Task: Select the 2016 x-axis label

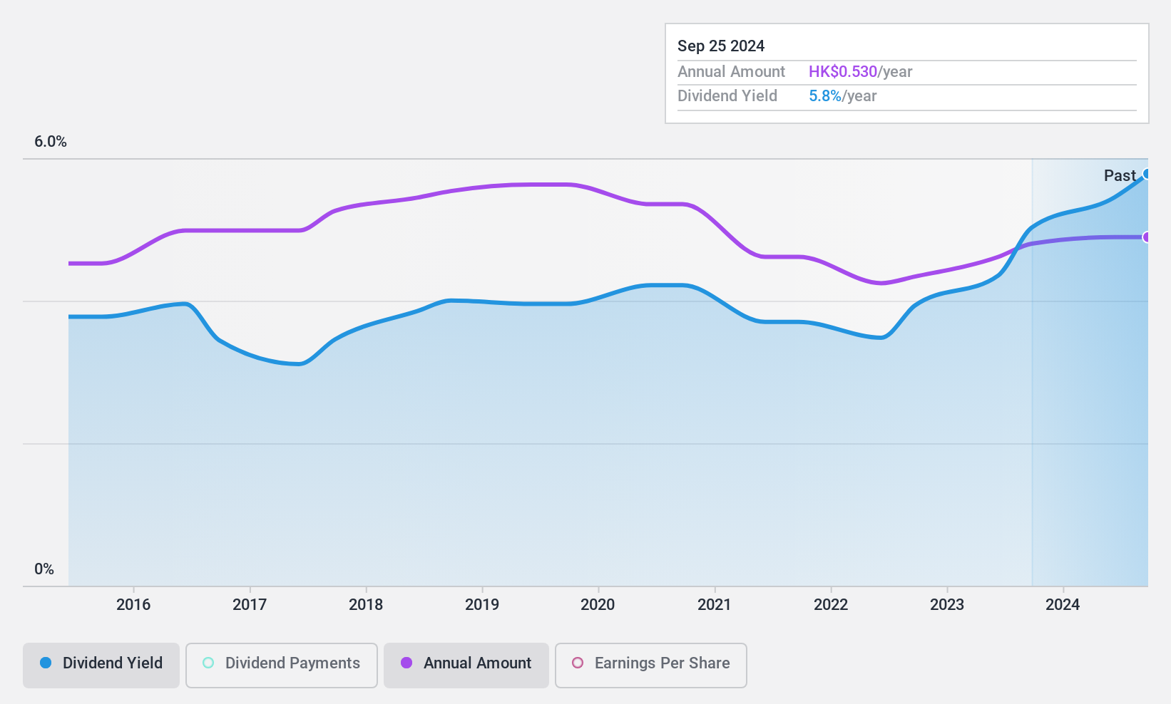Action: [x=133, y=605]
